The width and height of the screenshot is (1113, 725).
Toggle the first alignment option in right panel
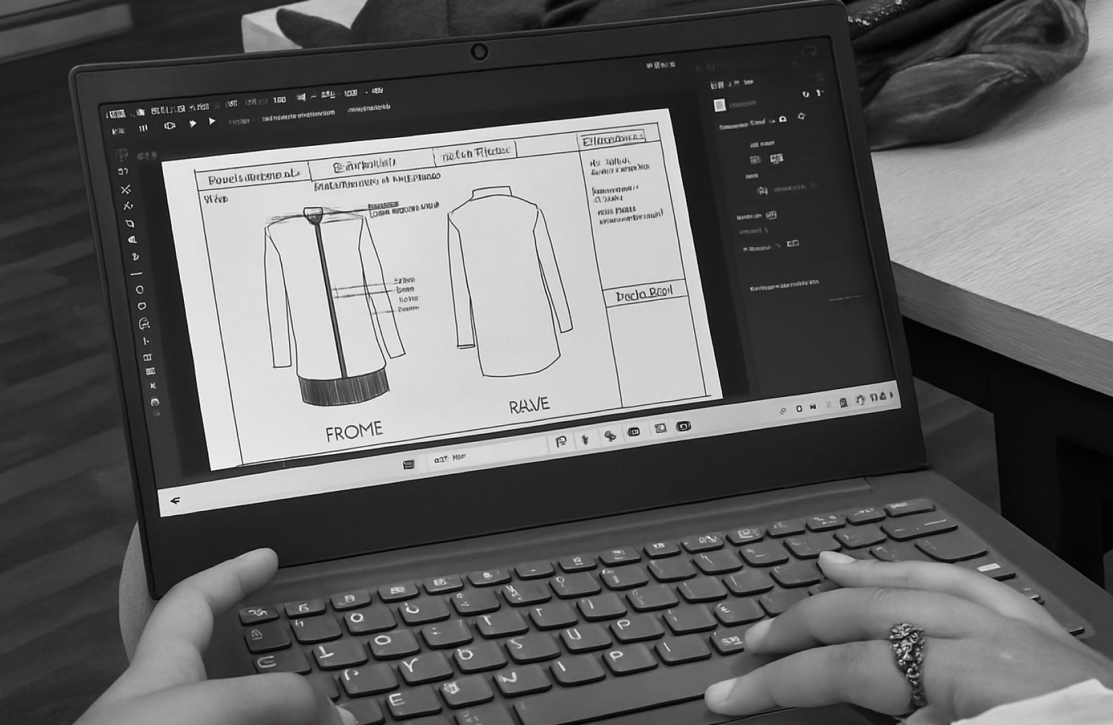click(755, 160)
